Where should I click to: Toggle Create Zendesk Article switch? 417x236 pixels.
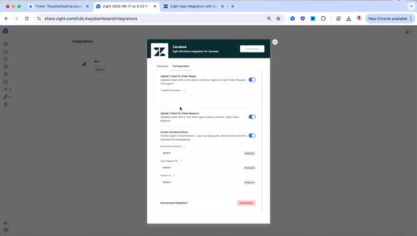click(252, 136)
